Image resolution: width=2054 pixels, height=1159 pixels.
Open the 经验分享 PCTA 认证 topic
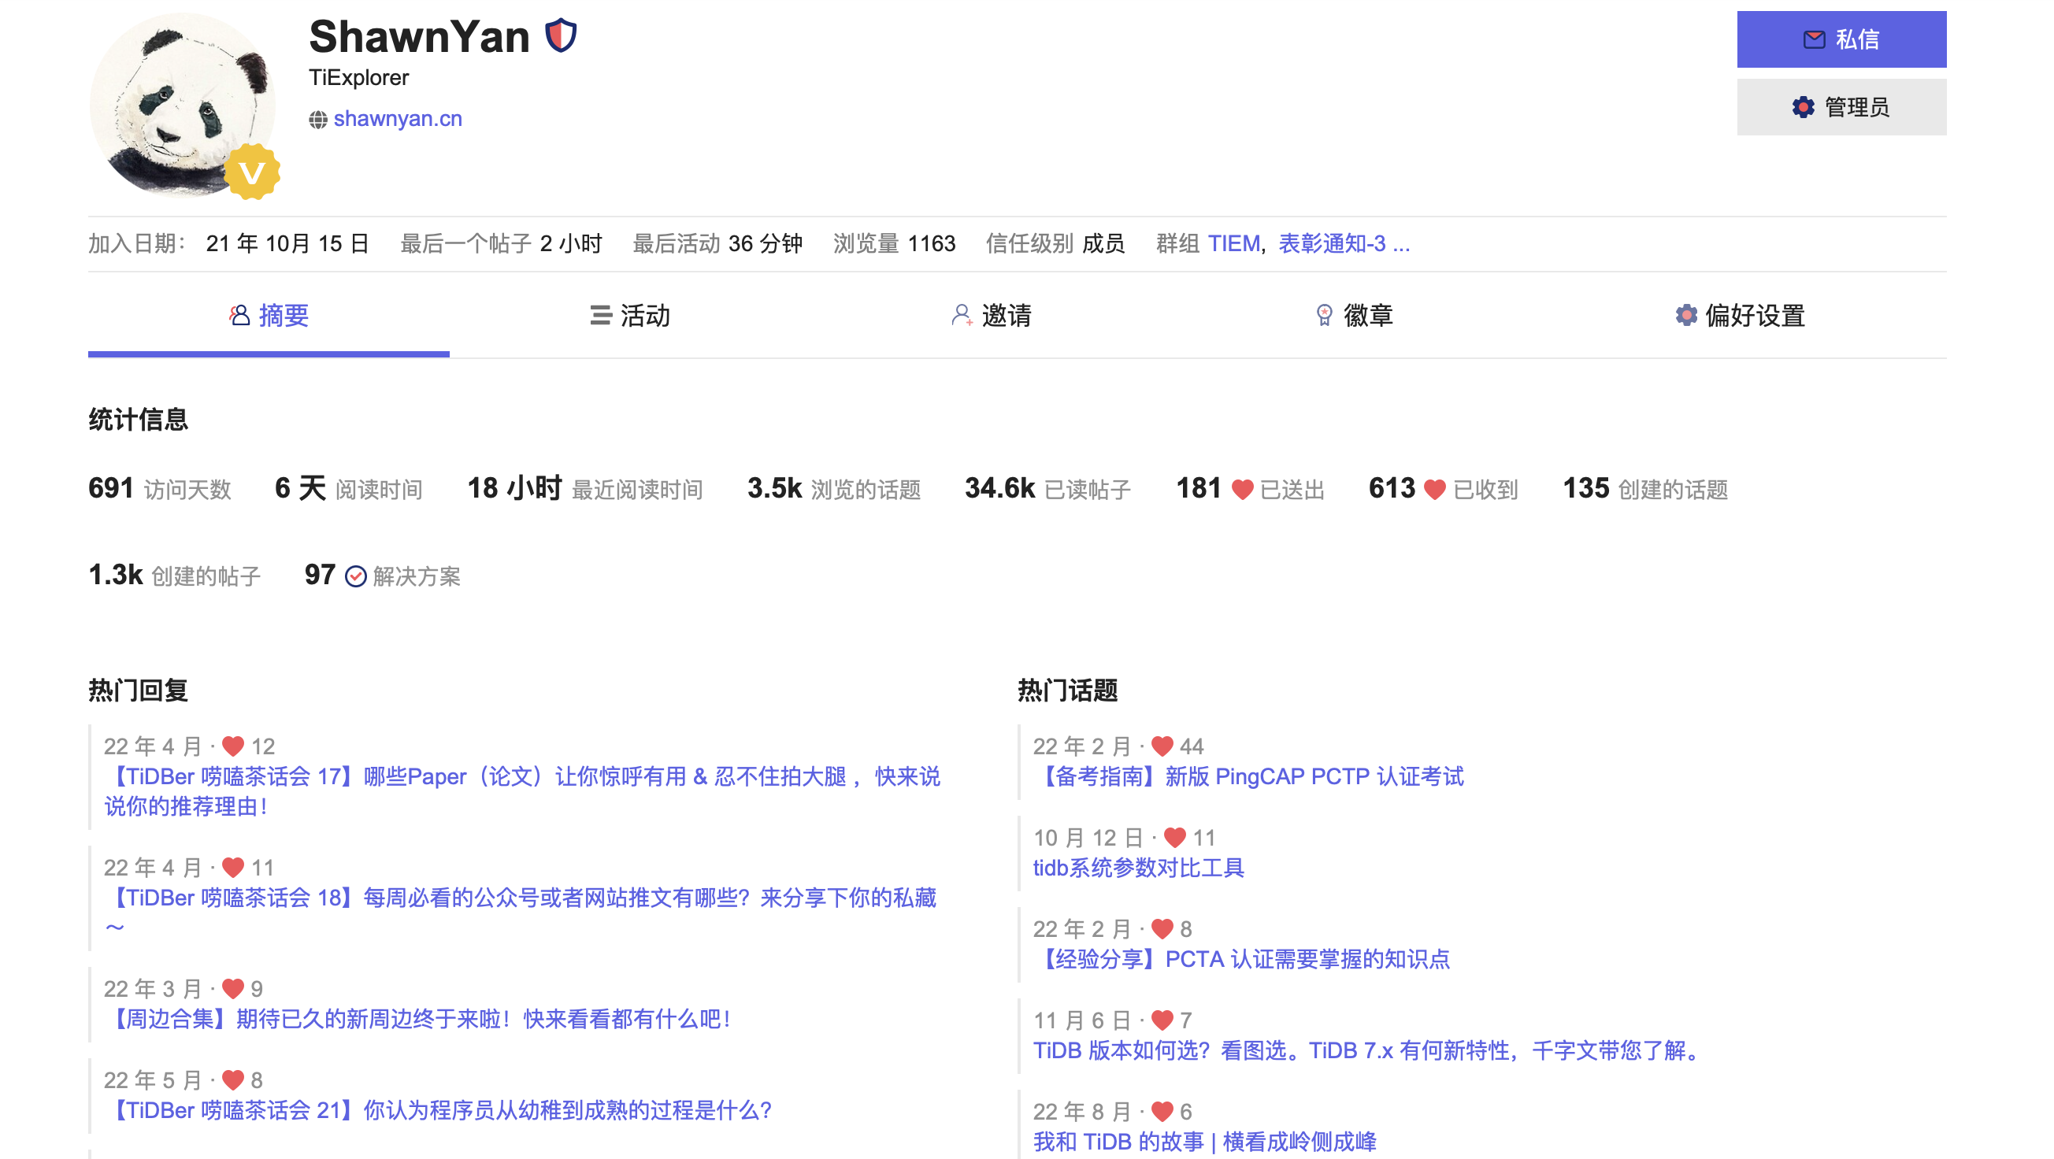click(1240, 958)
